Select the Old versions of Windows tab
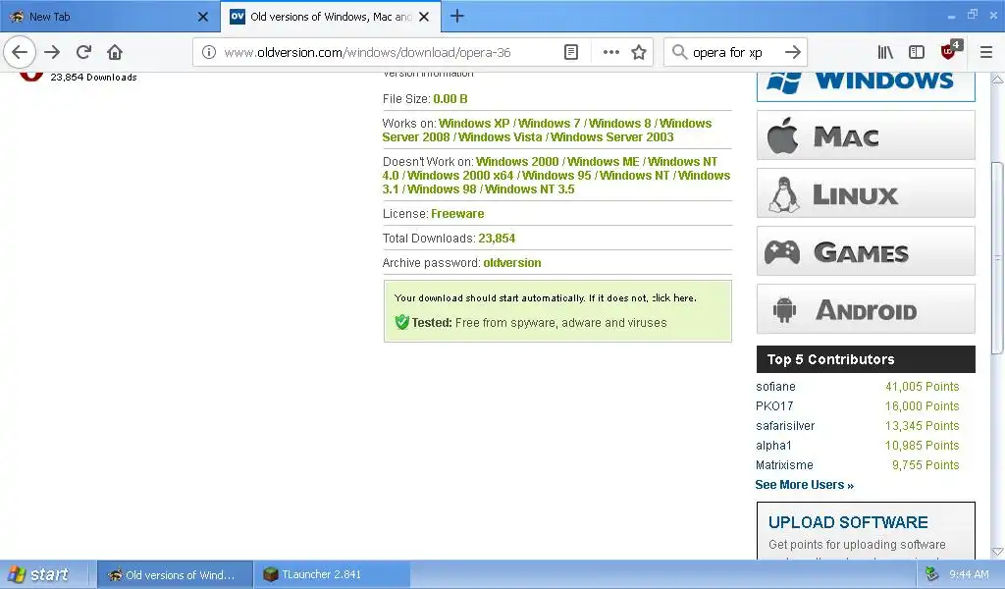 (330, 17)
